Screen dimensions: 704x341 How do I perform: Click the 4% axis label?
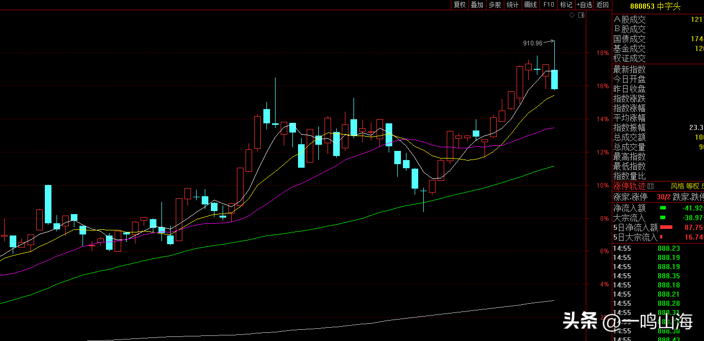point(604,284)
